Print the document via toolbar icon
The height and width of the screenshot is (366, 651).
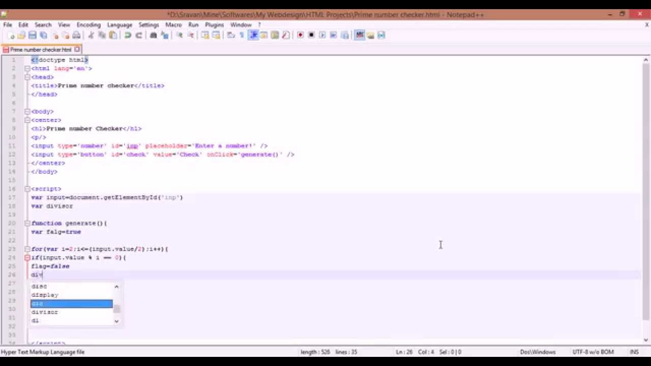(76, 35)
